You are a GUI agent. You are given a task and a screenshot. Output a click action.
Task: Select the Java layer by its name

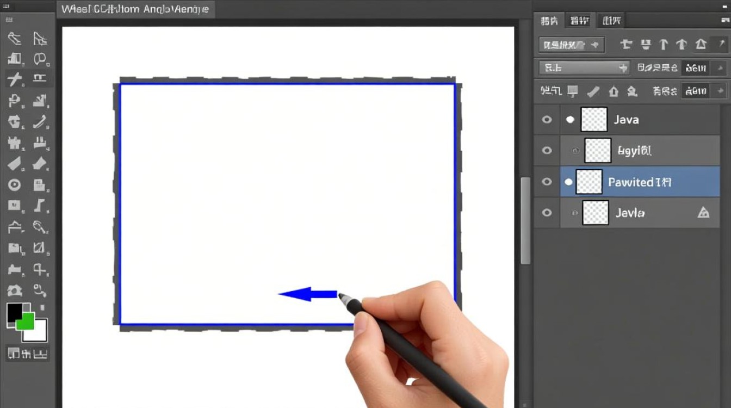(x=626, y=120)
